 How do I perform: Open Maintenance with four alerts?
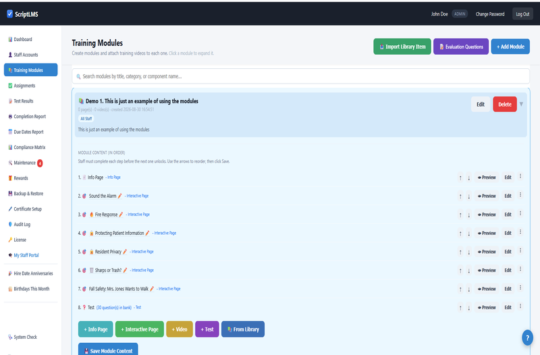[30, 163]
